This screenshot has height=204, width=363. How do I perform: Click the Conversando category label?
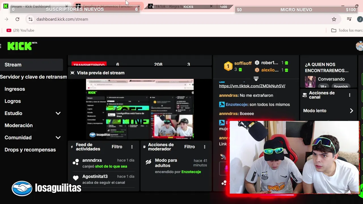331,79
